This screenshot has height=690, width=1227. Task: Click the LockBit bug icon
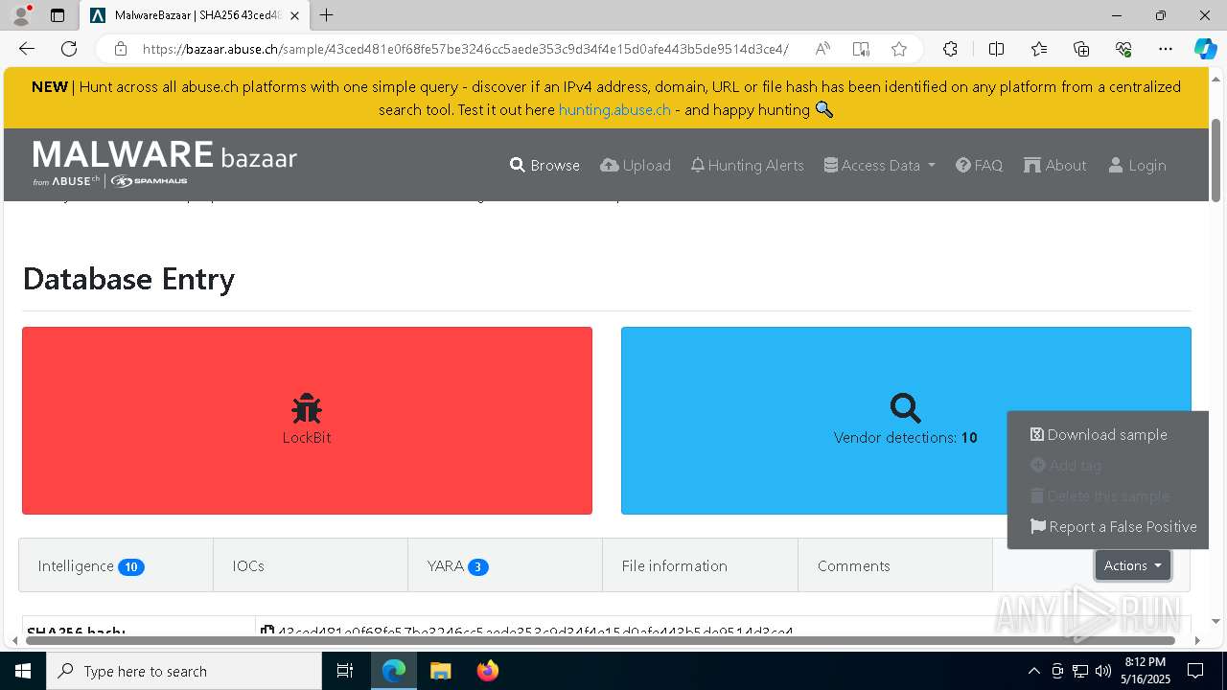click(307, 409)
